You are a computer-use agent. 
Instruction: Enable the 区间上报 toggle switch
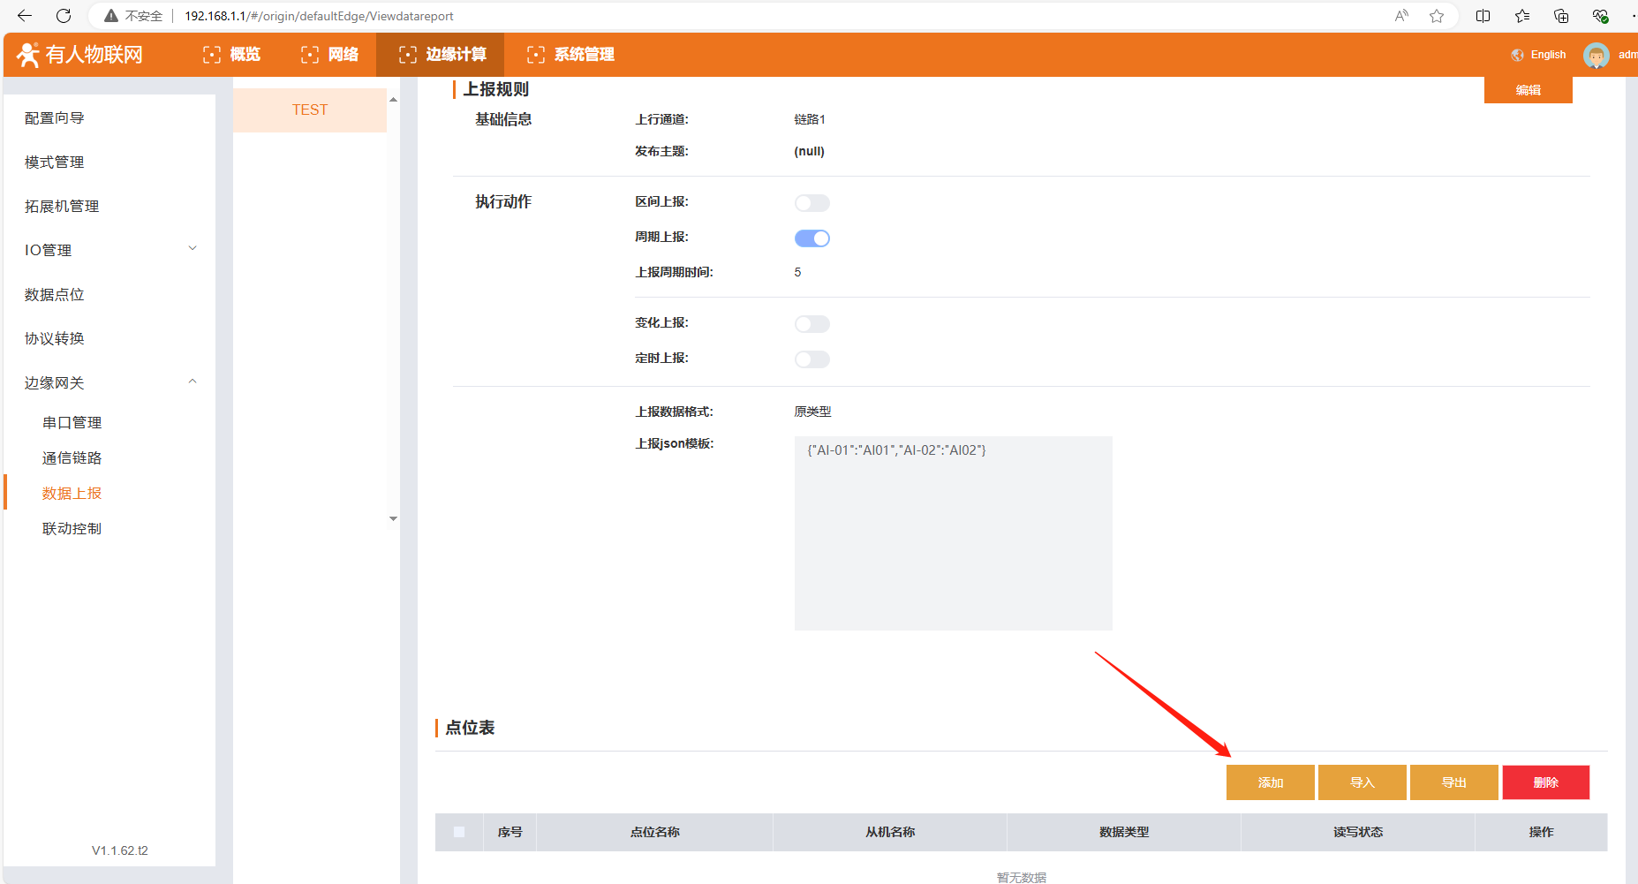[x=811, y=203]
